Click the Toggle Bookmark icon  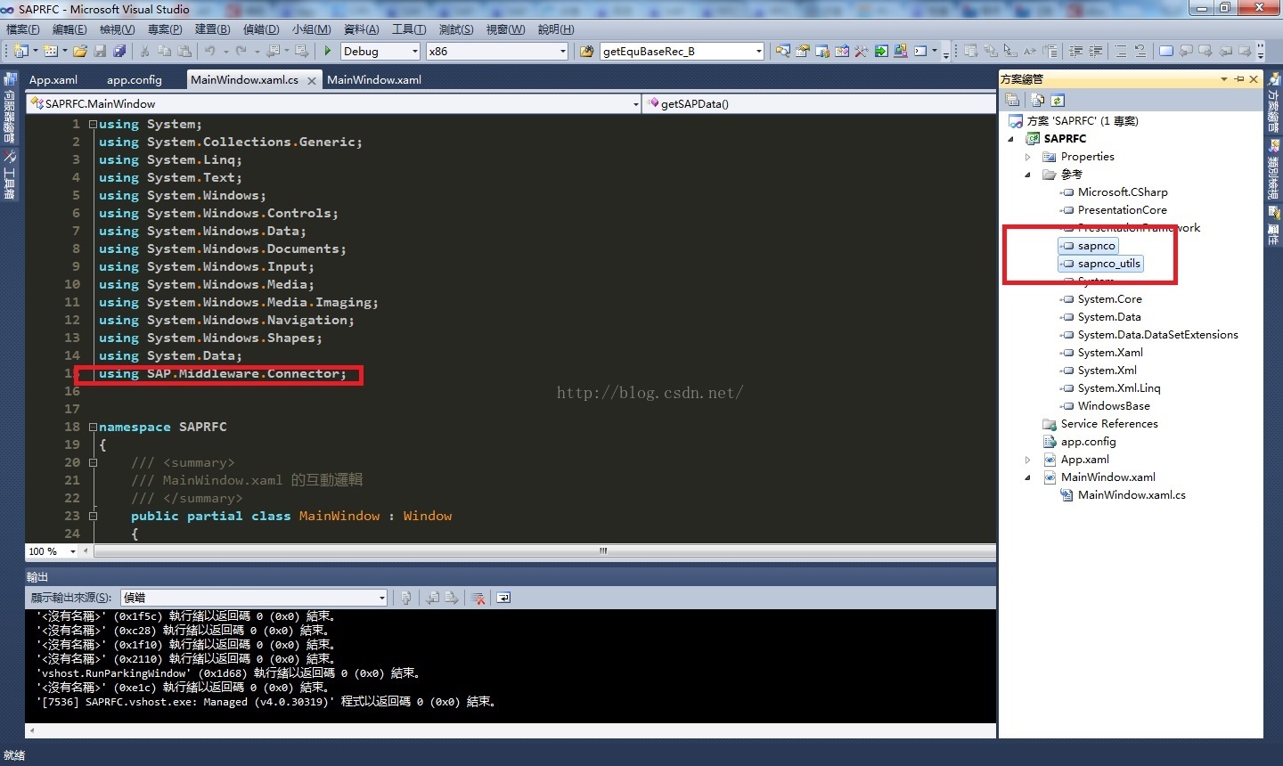pos(1165,52)
